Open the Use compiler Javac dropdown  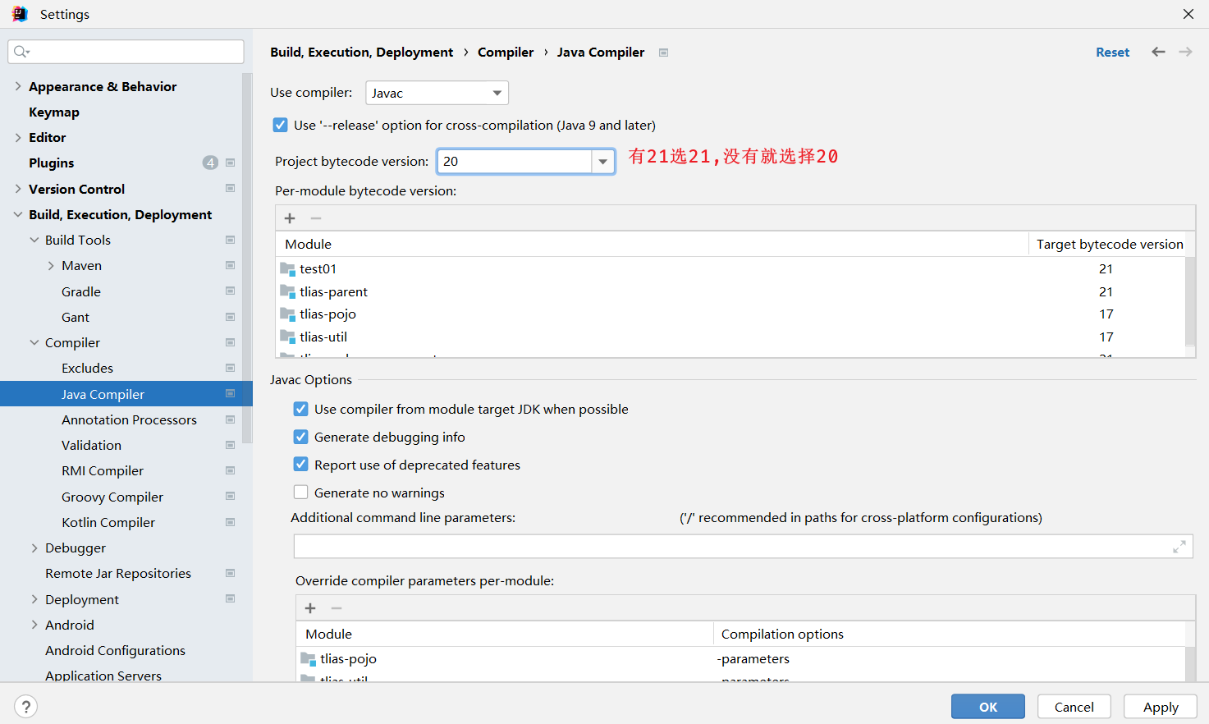437,93
